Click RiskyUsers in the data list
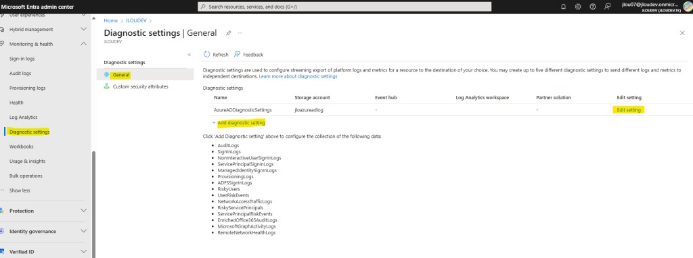 point(229,188)
